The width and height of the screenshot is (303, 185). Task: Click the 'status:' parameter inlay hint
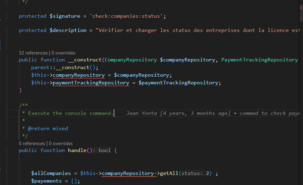coord(192,174)
